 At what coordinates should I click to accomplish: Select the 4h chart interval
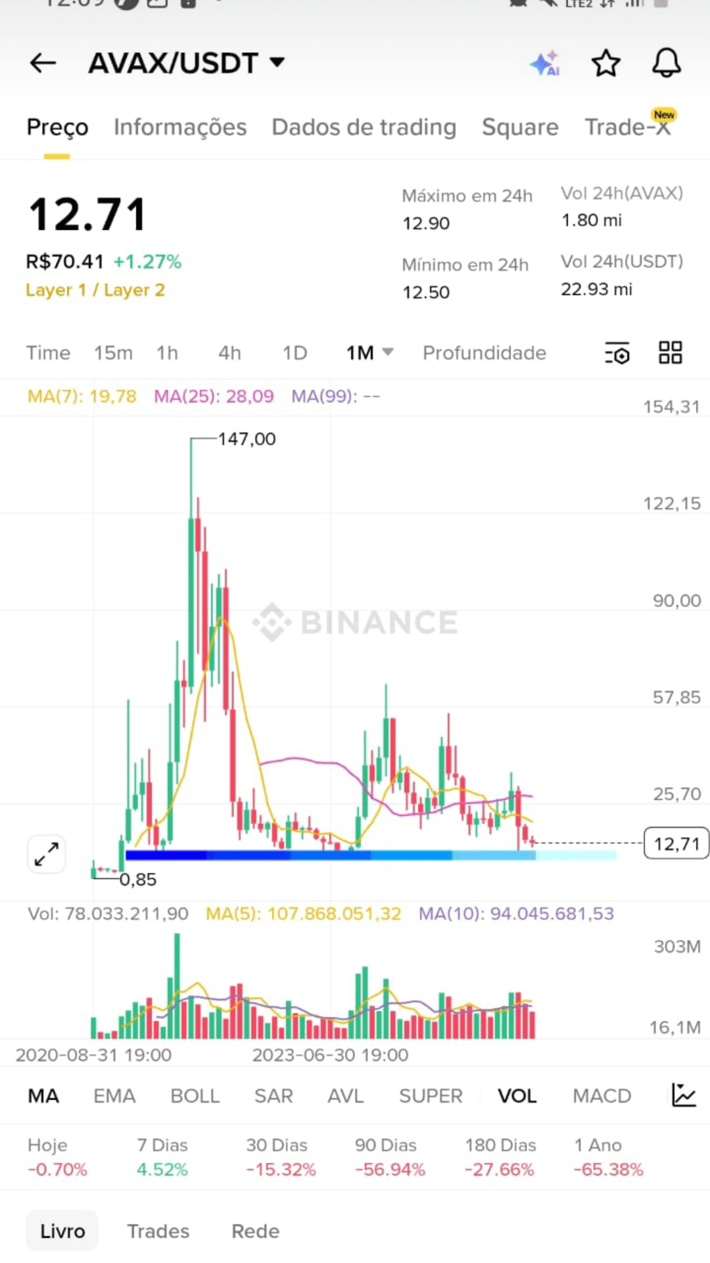tap(229, 353)
